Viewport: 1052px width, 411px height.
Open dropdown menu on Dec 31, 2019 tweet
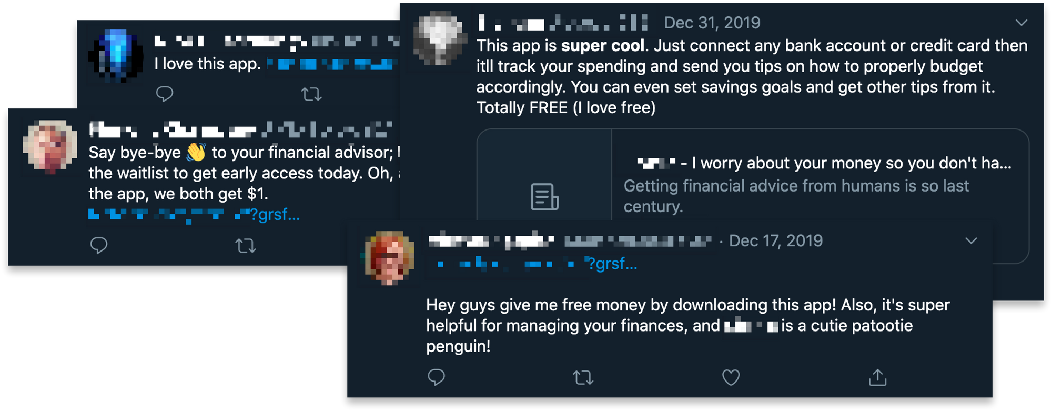tap(1021, 23)
